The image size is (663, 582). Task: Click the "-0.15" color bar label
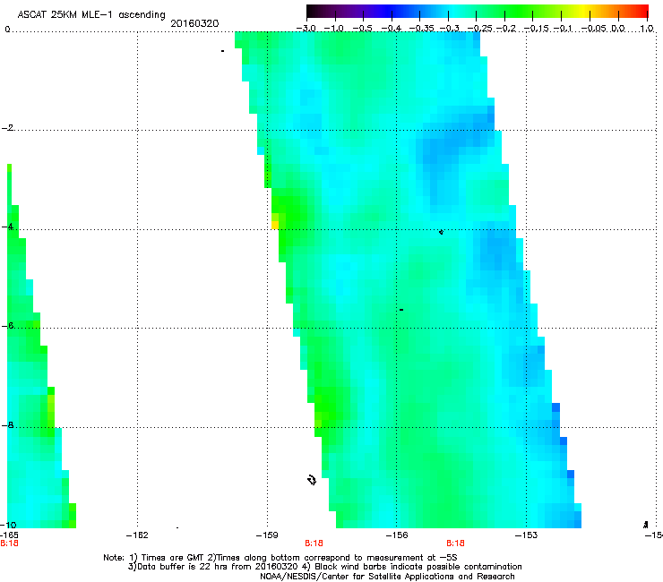point(537,29)
